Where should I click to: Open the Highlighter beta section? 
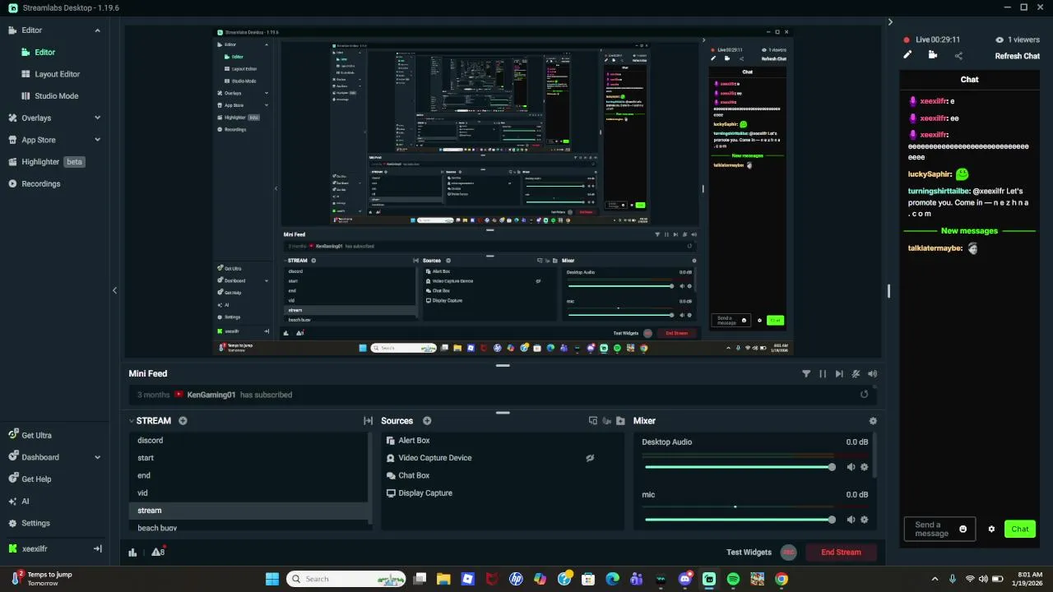coord(47,162)
